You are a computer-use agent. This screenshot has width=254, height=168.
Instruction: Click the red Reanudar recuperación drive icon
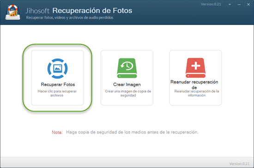pyautogui.click(x=195, y=68)
